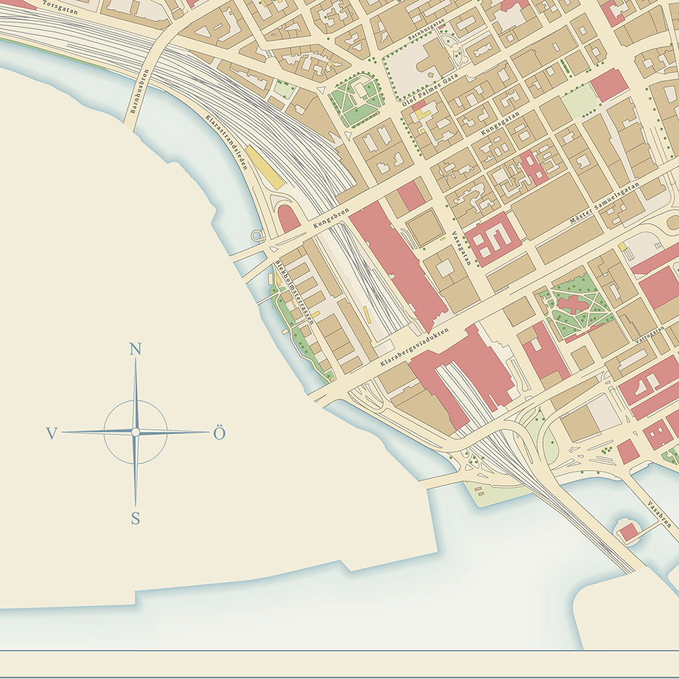
Task: Click the S letter on the compass
Action: pyautogui.click(x=135, y=518)
